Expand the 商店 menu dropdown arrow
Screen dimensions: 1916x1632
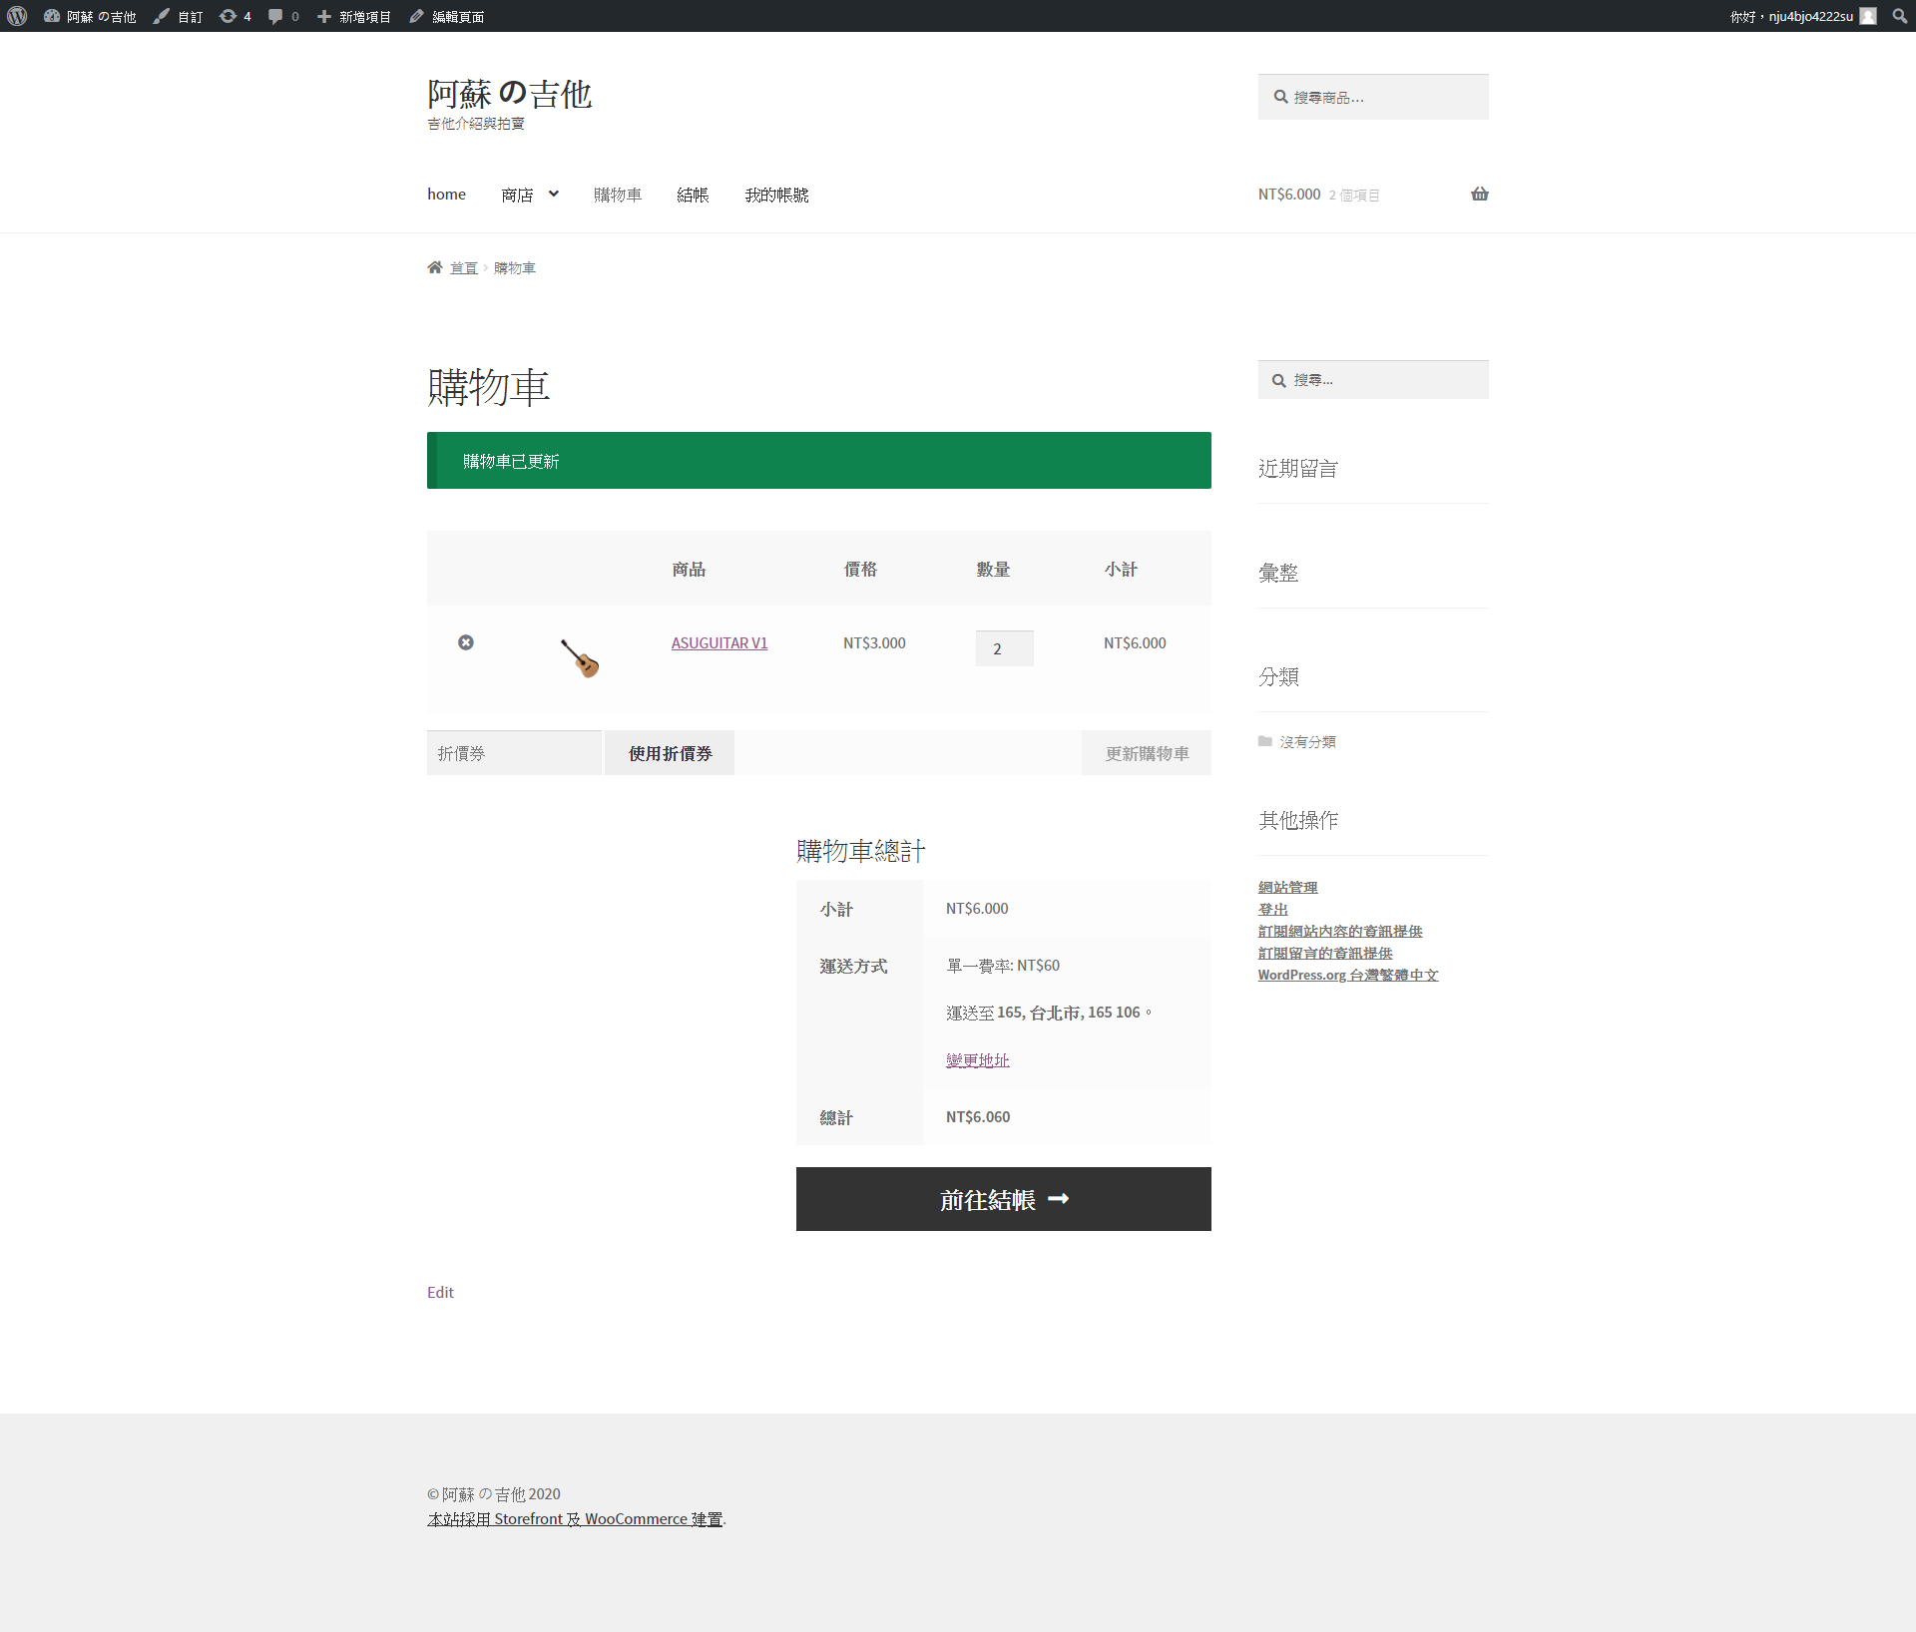pos(554,194)
